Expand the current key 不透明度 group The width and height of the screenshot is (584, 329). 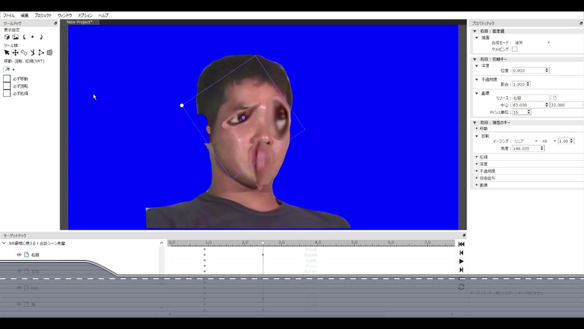(476, 171)
